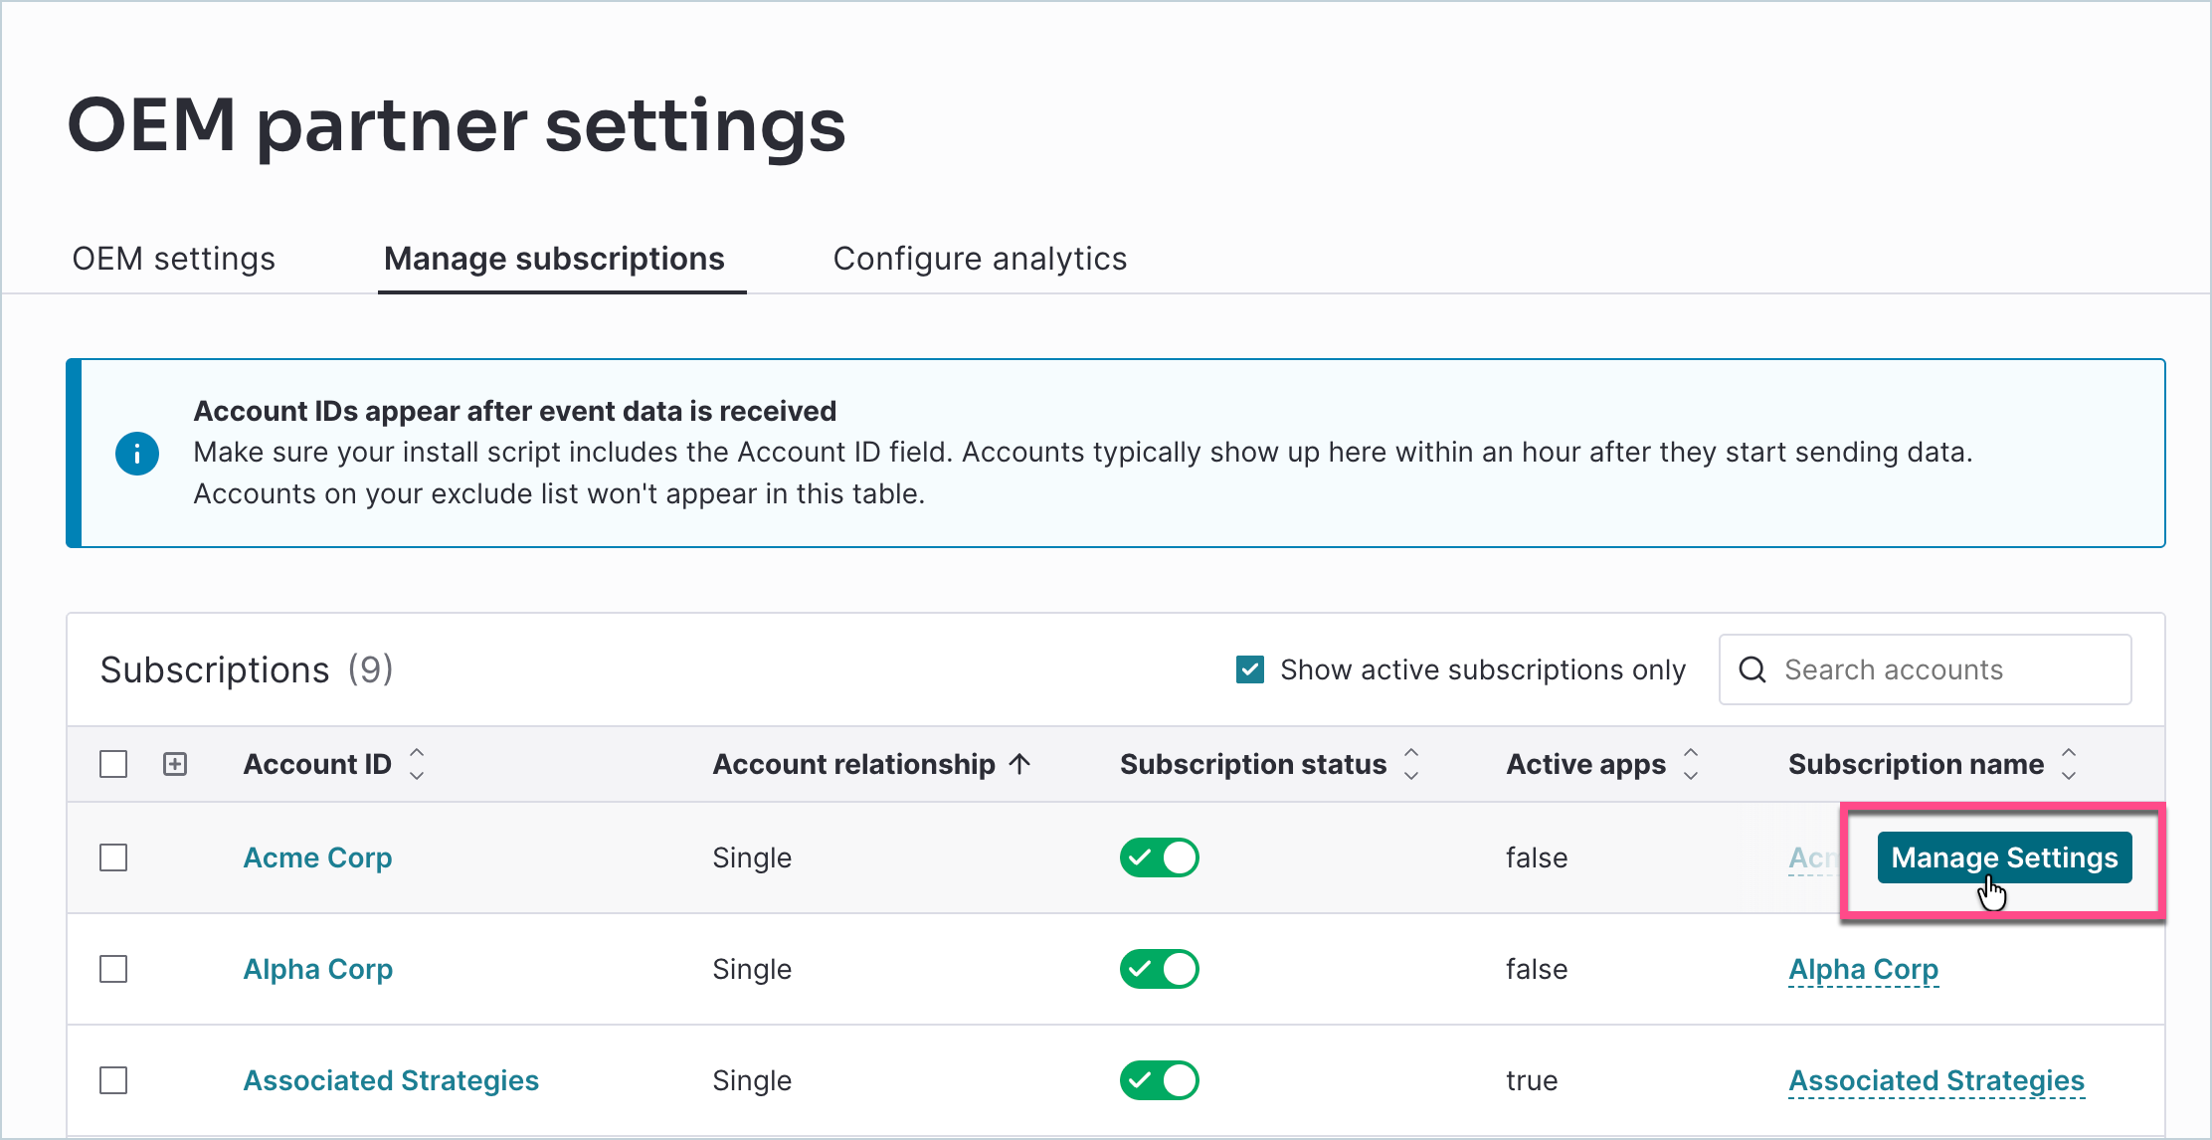Click the Subscription status column header
The height and width of the screenshot is (1140, 2212).
1253,764
